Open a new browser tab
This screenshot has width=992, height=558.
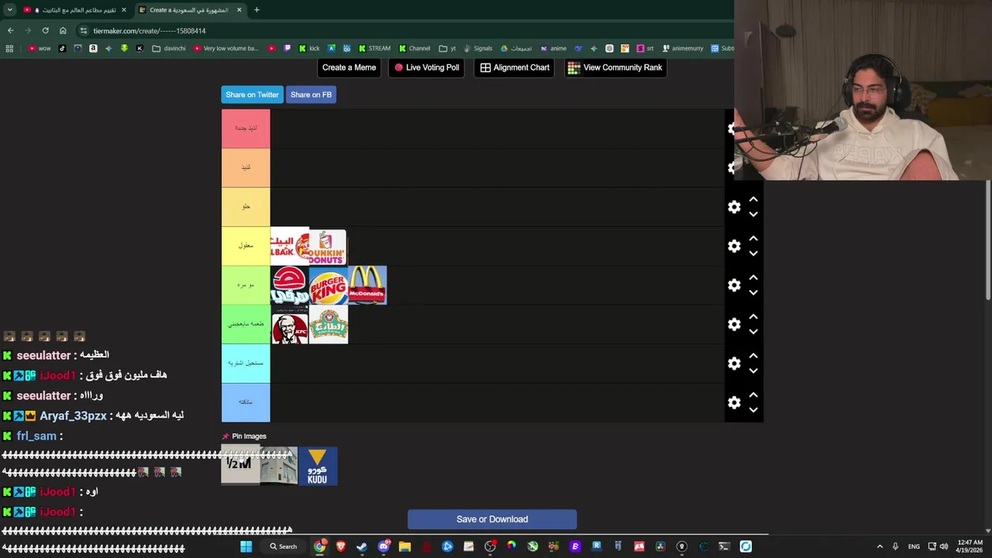257,10
